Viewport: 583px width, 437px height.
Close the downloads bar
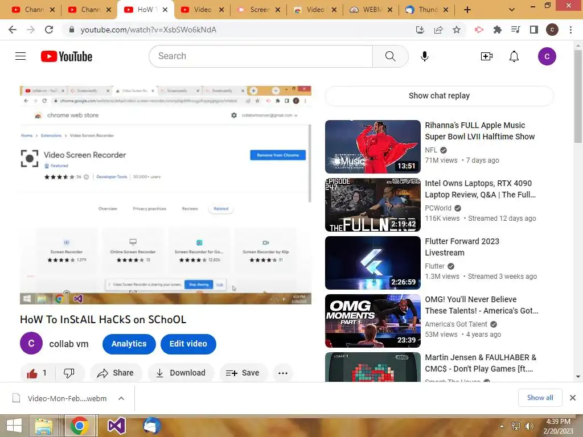point(573,398)
